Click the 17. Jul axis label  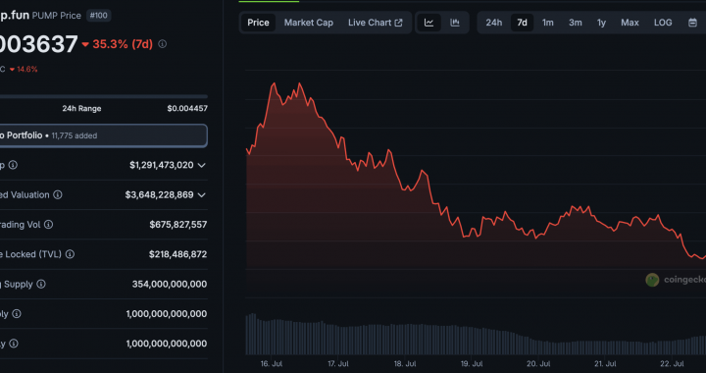point(338,363)
